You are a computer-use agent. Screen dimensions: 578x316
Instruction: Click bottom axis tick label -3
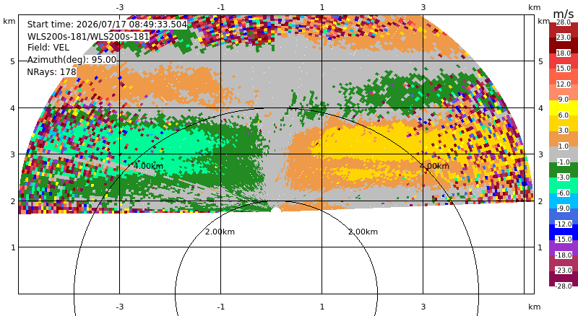click(x=119, y=307)
